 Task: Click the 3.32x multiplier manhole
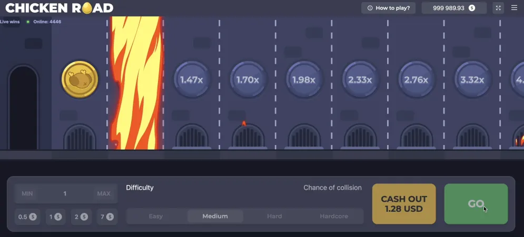pyautogui.click(x=472, y=80)
